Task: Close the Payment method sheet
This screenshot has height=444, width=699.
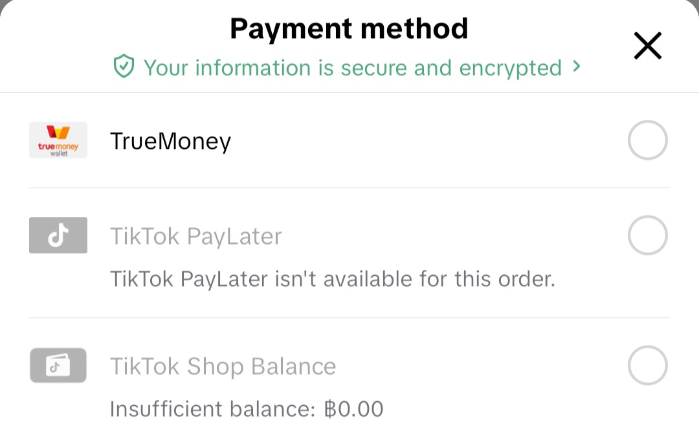Action: pos(647,46)
